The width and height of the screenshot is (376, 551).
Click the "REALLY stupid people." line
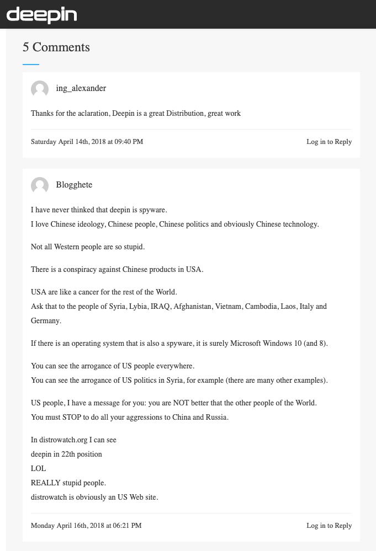[x=68, y=483]
